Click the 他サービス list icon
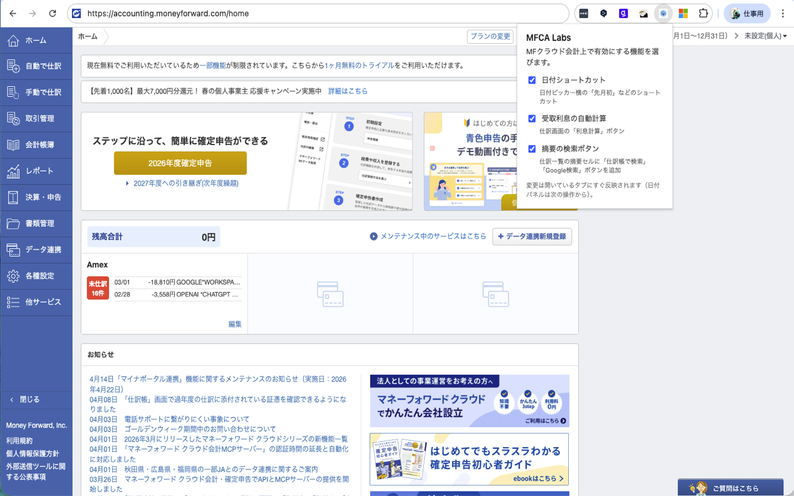Image resolution: width=794 pixels, height=496 pixels. (13, 302)
